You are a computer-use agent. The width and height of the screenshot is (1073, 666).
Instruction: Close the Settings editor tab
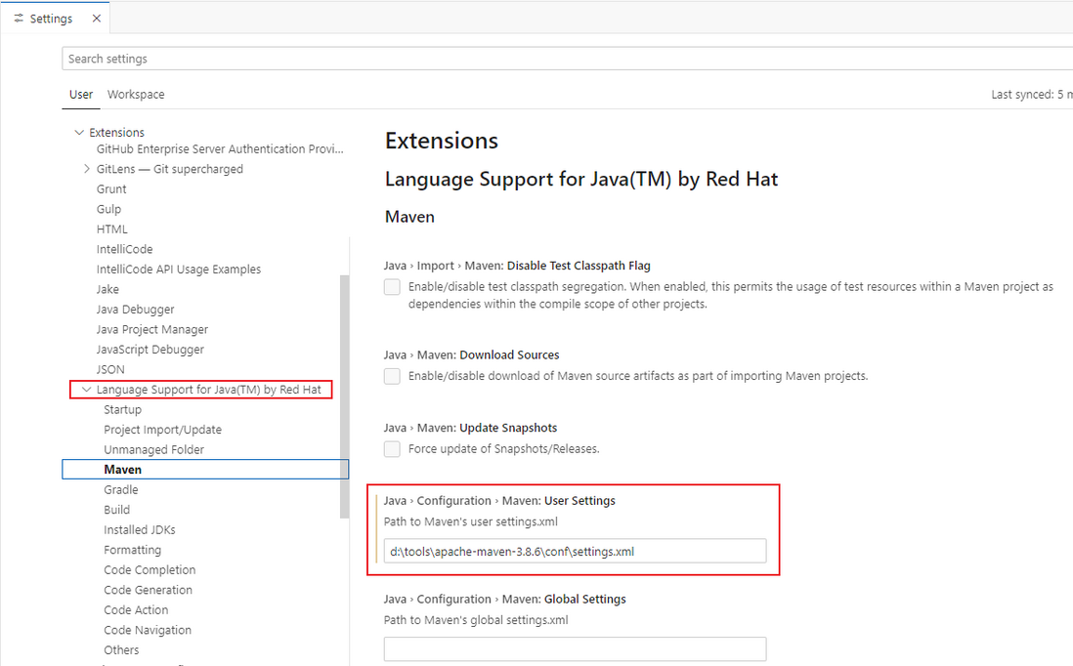point(97,19)
